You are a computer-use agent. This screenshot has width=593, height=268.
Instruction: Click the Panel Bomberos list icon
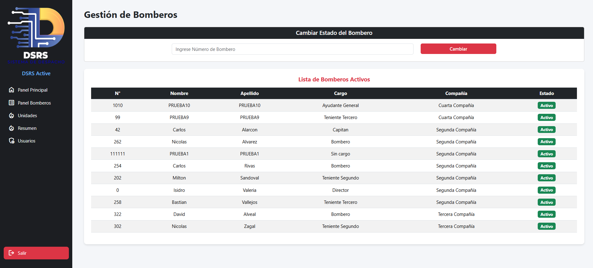(11, 103)
